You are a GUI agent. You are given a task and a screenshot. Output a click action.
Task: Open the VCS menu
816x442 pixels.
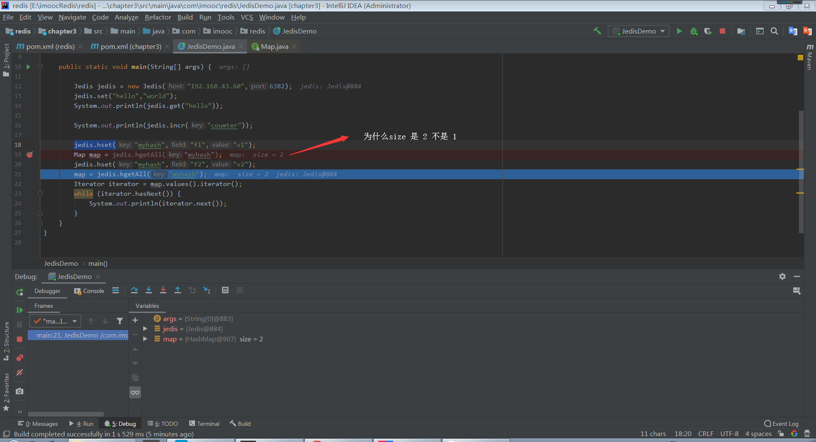(247, 17)
